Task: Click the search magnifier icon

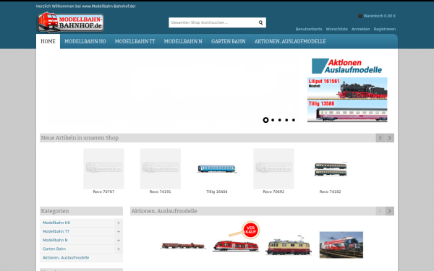Action: pyautogui.click(x=260, y=22)
